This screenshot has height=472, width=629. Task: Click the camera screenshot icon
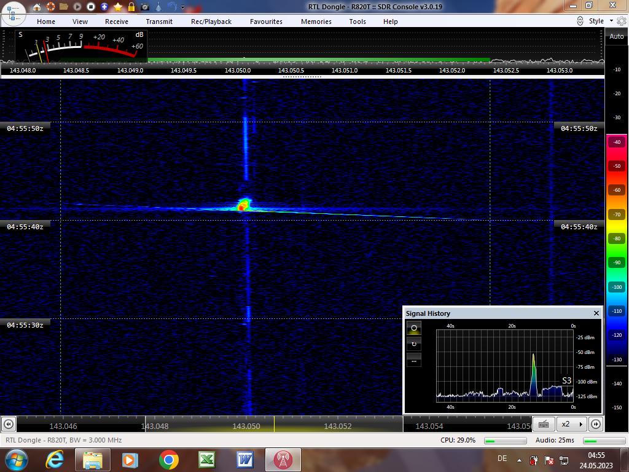(x=145, y=7)
